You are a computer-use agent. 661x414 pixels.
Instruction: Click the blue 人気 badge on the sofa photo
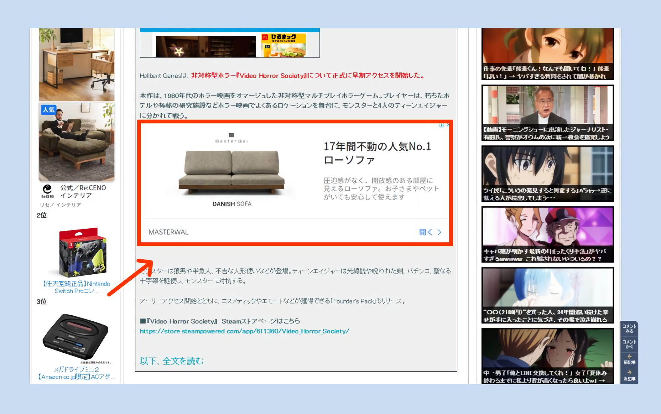click(49, 110)
